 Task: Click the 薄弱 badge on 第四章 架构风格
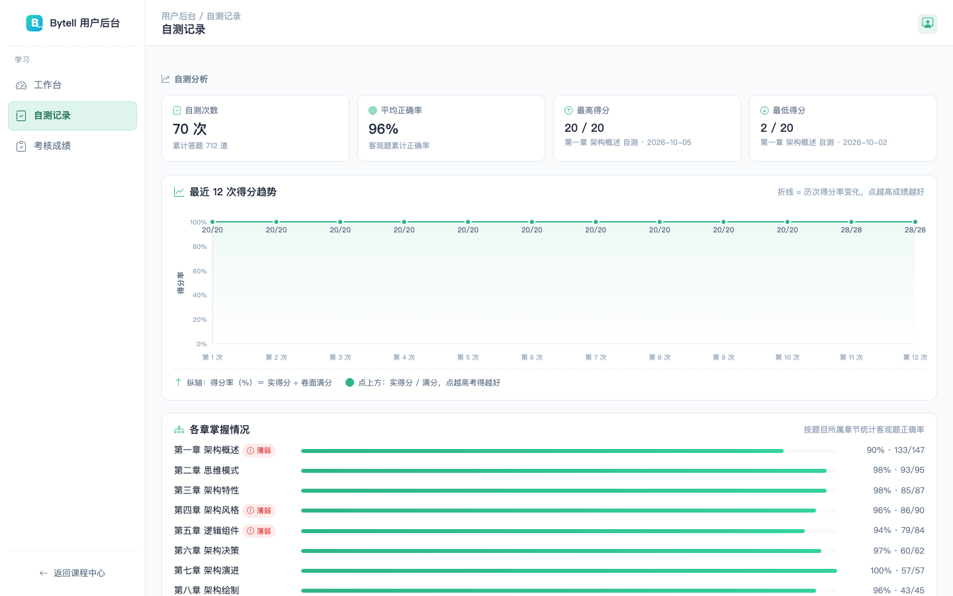click(259, 511)
